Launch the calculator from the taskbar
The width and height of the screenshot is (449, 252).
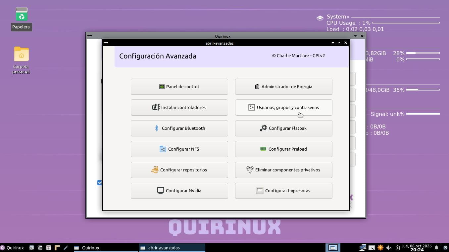48,248
